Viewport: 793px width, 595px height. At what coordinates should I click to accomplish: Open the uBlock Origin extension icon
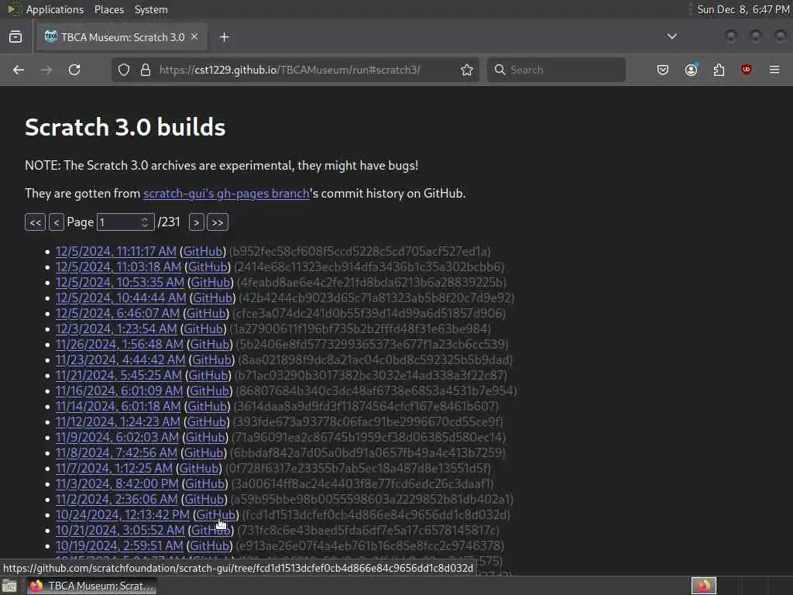746,70
